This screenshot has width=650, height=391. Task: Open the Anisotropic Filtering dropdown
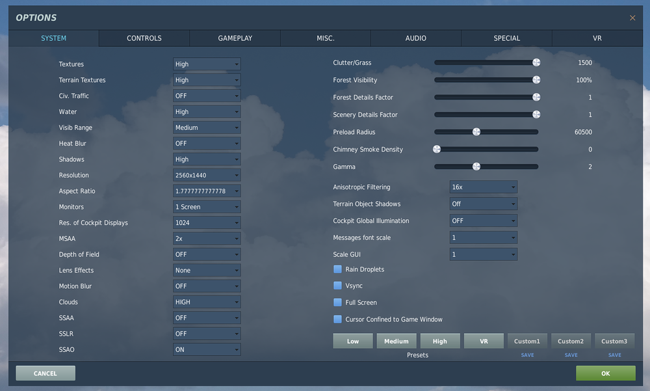(484, 187)
